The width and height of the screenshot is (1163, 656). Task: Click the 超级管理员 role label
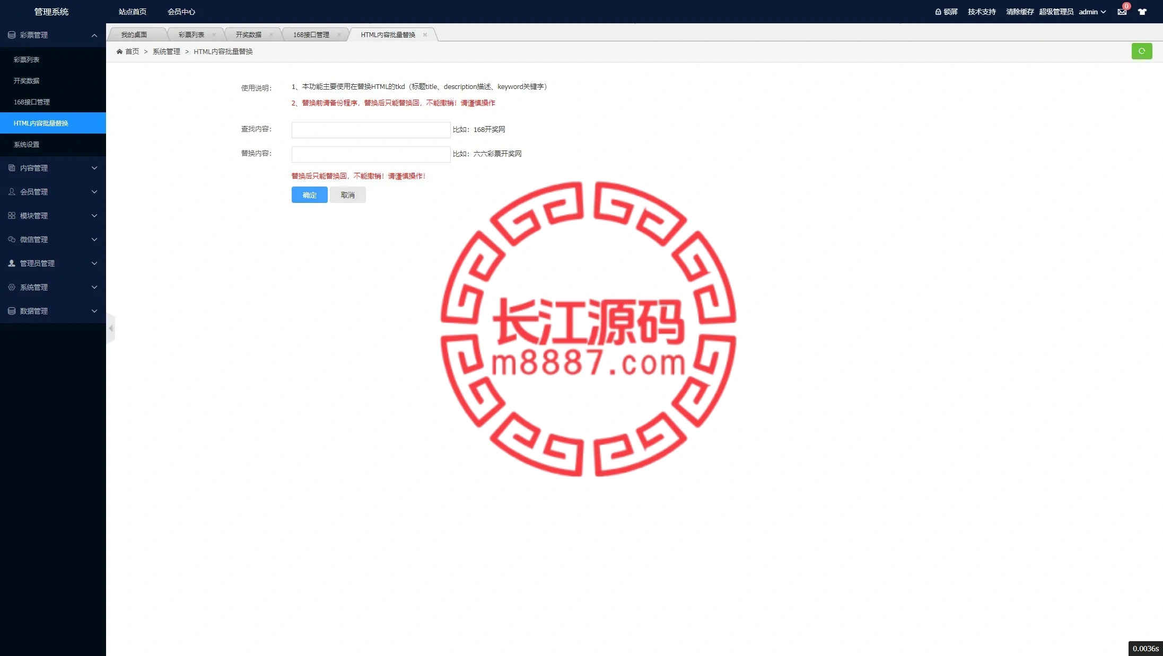coord(1056,12)
